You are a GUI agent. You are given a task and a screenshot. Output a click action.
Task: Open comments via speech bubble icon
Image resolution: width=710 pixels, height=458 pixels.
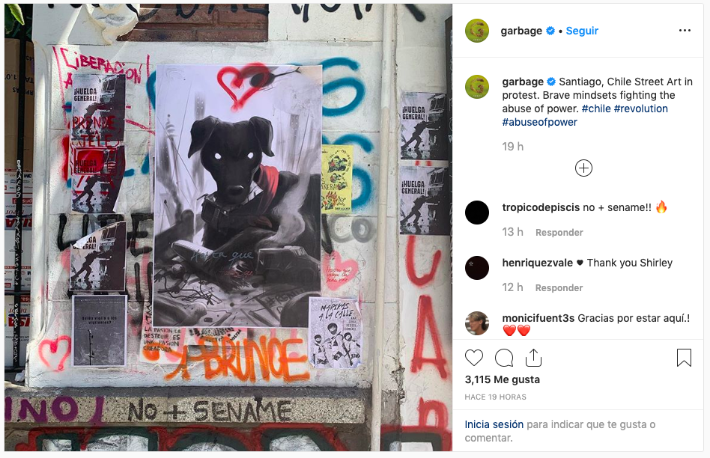(504, 358)
